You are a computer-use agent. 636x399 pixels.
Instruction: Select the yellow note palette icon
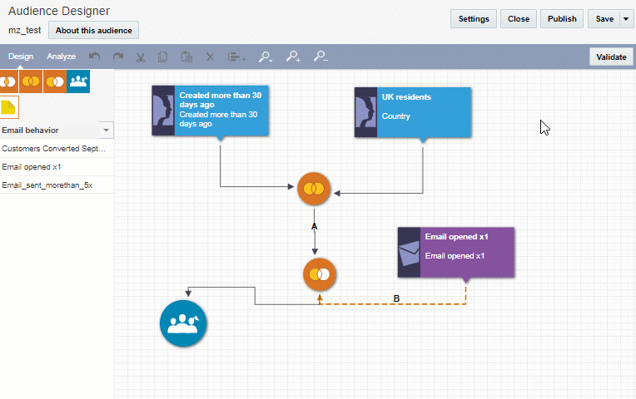[9, 107]
